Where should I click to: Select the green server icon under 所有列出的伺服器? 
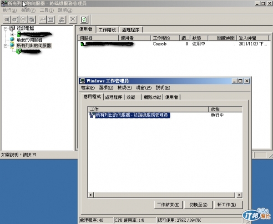[x=19, y=51]
